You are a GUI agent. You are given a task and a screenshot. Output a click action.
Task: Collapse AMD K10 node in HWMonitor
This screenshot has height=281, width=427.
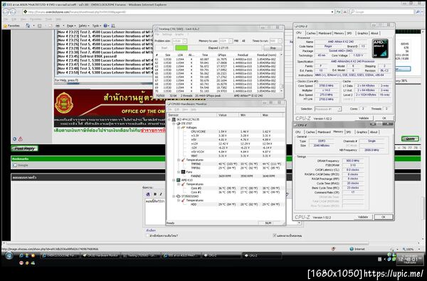(174, 180)
